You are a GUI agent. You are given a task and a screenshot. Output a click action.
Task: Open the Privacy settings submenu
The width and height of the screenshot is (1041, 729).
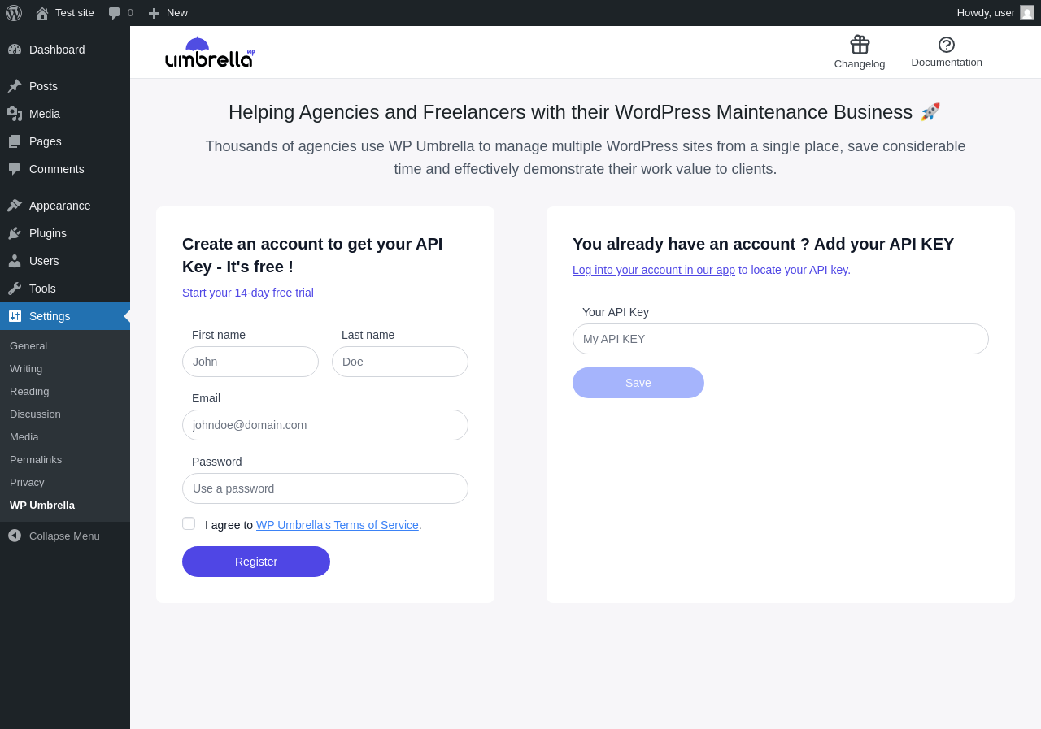65,482
